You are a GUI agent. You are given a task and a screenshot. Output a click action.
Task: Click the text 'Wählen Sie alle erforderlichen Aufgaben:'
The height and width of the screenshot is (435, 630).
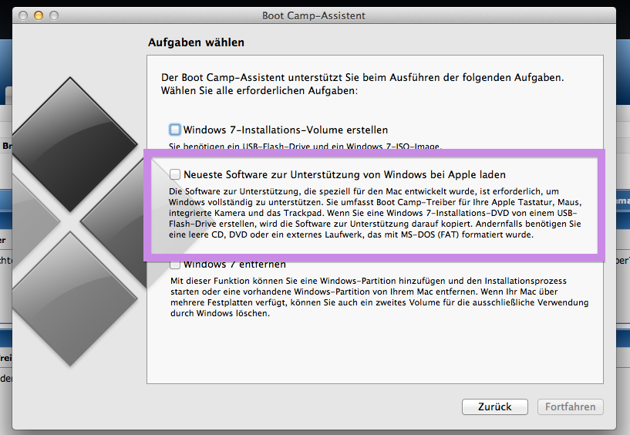pos(260,91)
